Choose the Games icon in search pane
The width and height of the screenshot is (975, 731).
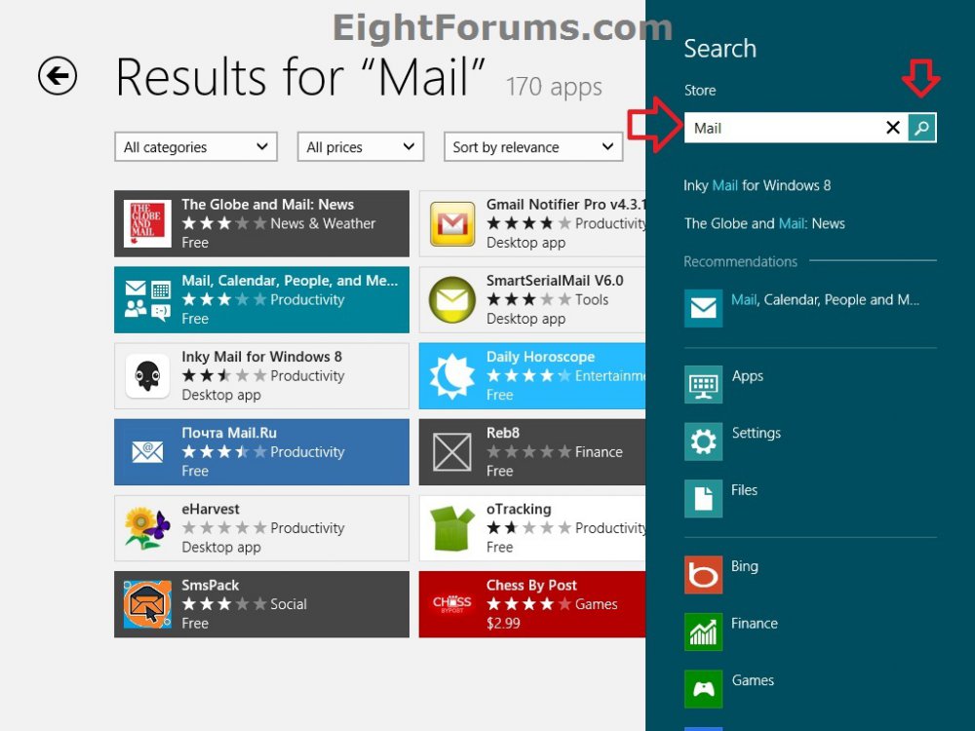point(703,689)
